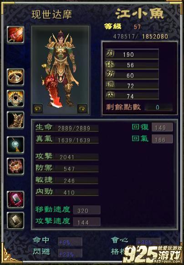Image resolution: width=184 pixels, height=265 pixels.
Task: Select the jade pendant accessory slot
Action: pyautogui.click(x=15, y=145)
